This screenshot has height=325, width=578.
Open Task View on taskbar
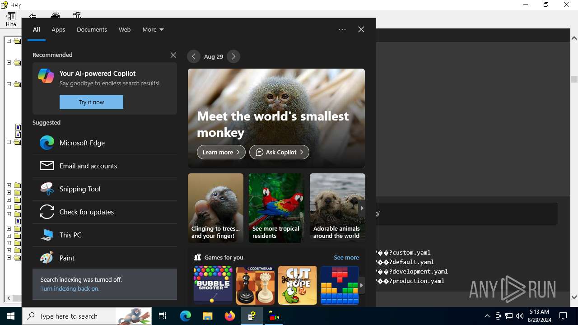click(163, 316)
